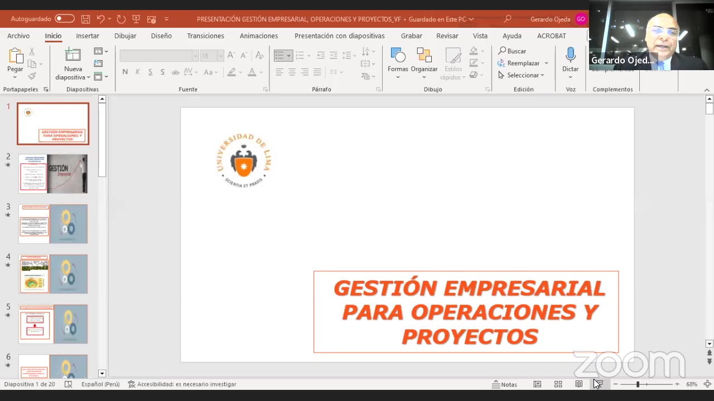
Task: Open the Nueva diapositiva dropdown arrow
Action: (89, 77)
